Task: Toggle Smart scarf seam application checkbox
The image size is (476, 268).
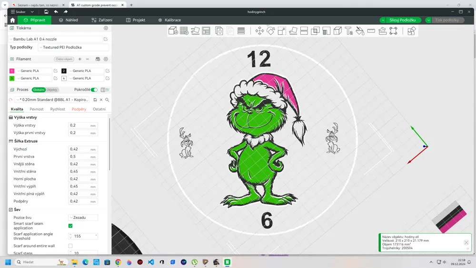Action: (x=70, y=226)
